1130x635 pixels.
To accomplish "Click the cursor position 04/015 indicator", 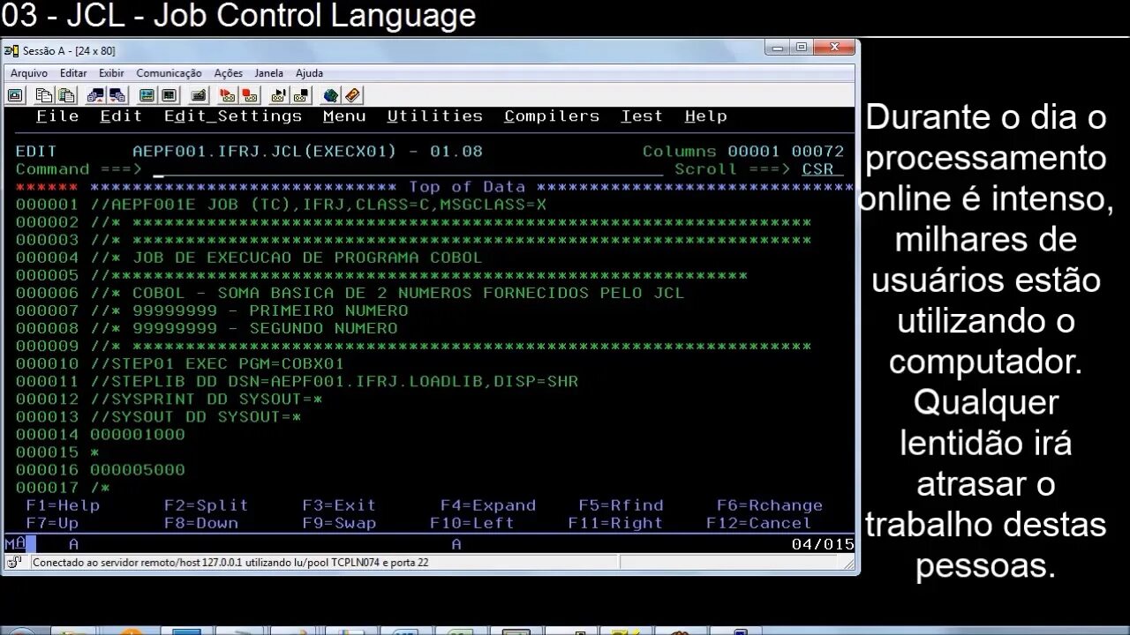I will coord(822,544).
